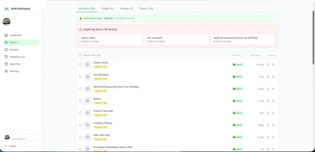Open Pantry in the sidebar
This screenshot has height=152, width=315.
21,42
